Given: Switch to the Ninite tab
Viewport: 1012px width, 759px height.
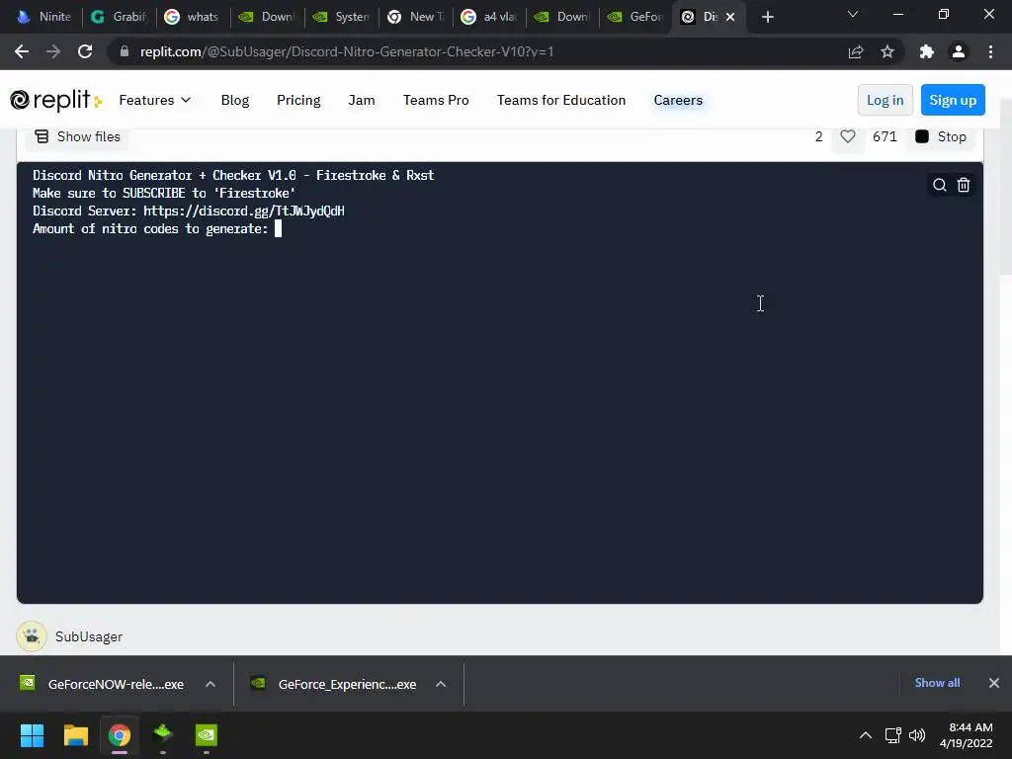Looking at the screenshot, I should coord(43,17).
